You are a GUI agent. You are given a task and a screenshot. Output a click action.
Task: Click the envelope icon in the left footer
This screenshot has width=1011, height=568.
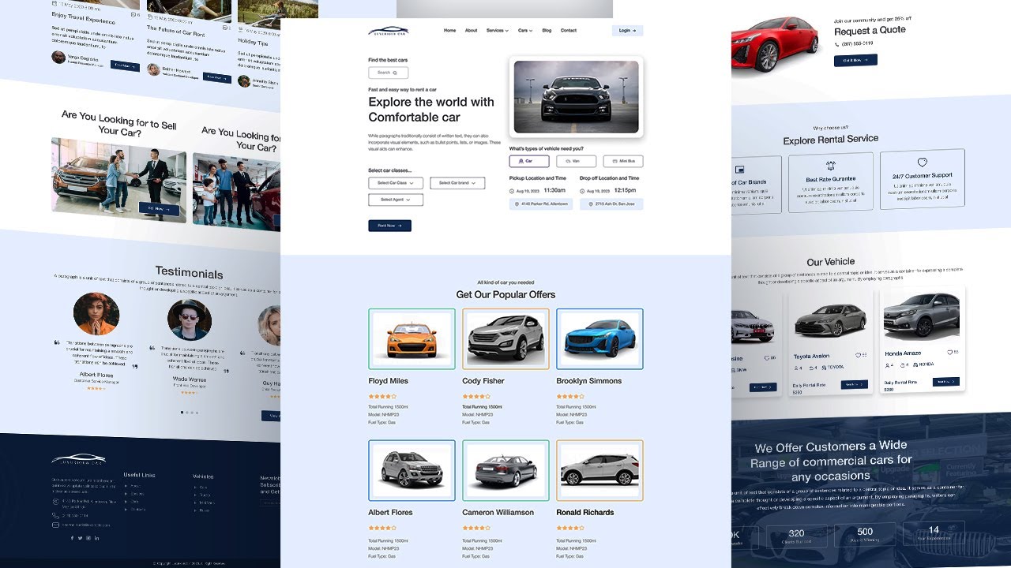click(x=55, y=525)
